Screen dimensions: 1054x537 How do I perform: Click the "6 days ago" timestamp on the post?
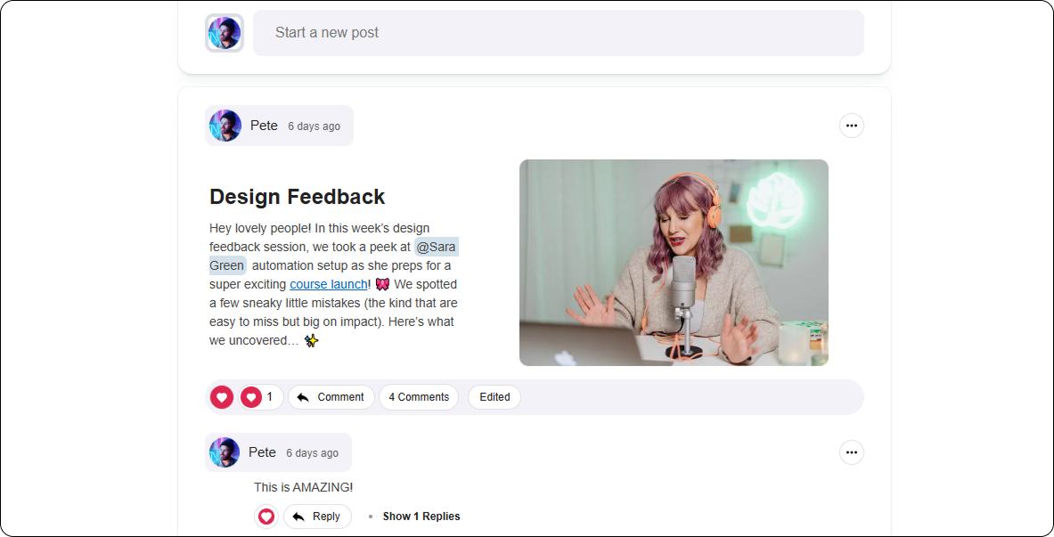pos(314,126)
